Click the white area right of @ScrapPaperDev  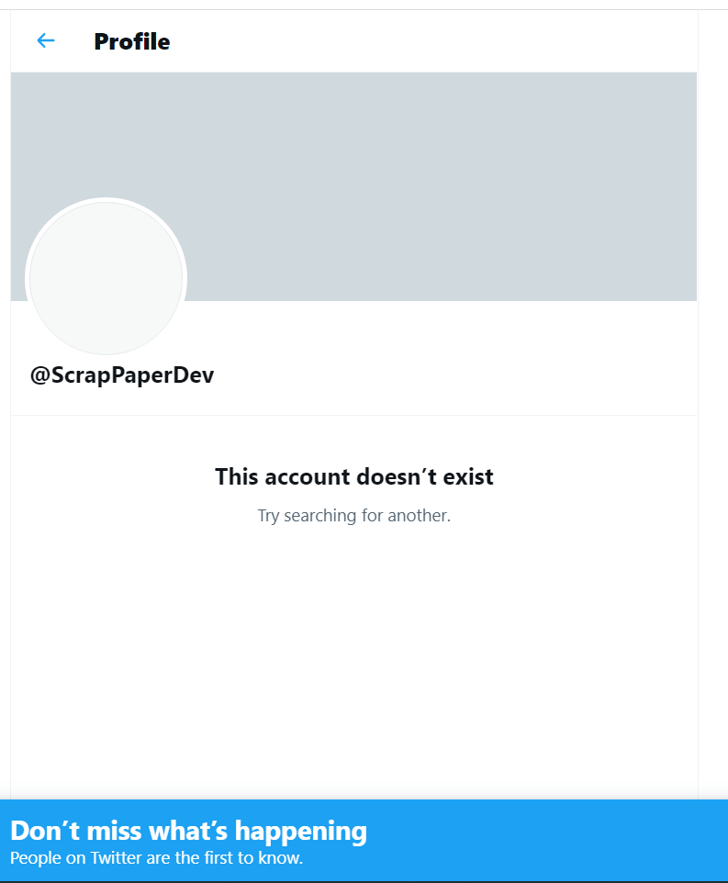[x=451, y=375]
